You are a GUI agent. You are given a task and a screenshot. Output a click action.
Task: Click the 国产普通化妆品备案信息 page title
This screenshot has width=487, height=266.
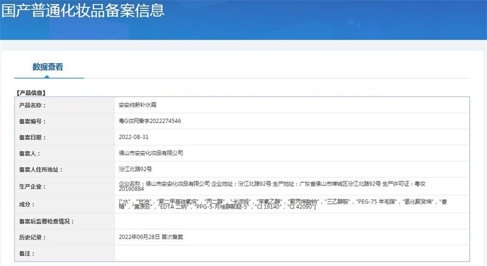(x=83, y=10)
